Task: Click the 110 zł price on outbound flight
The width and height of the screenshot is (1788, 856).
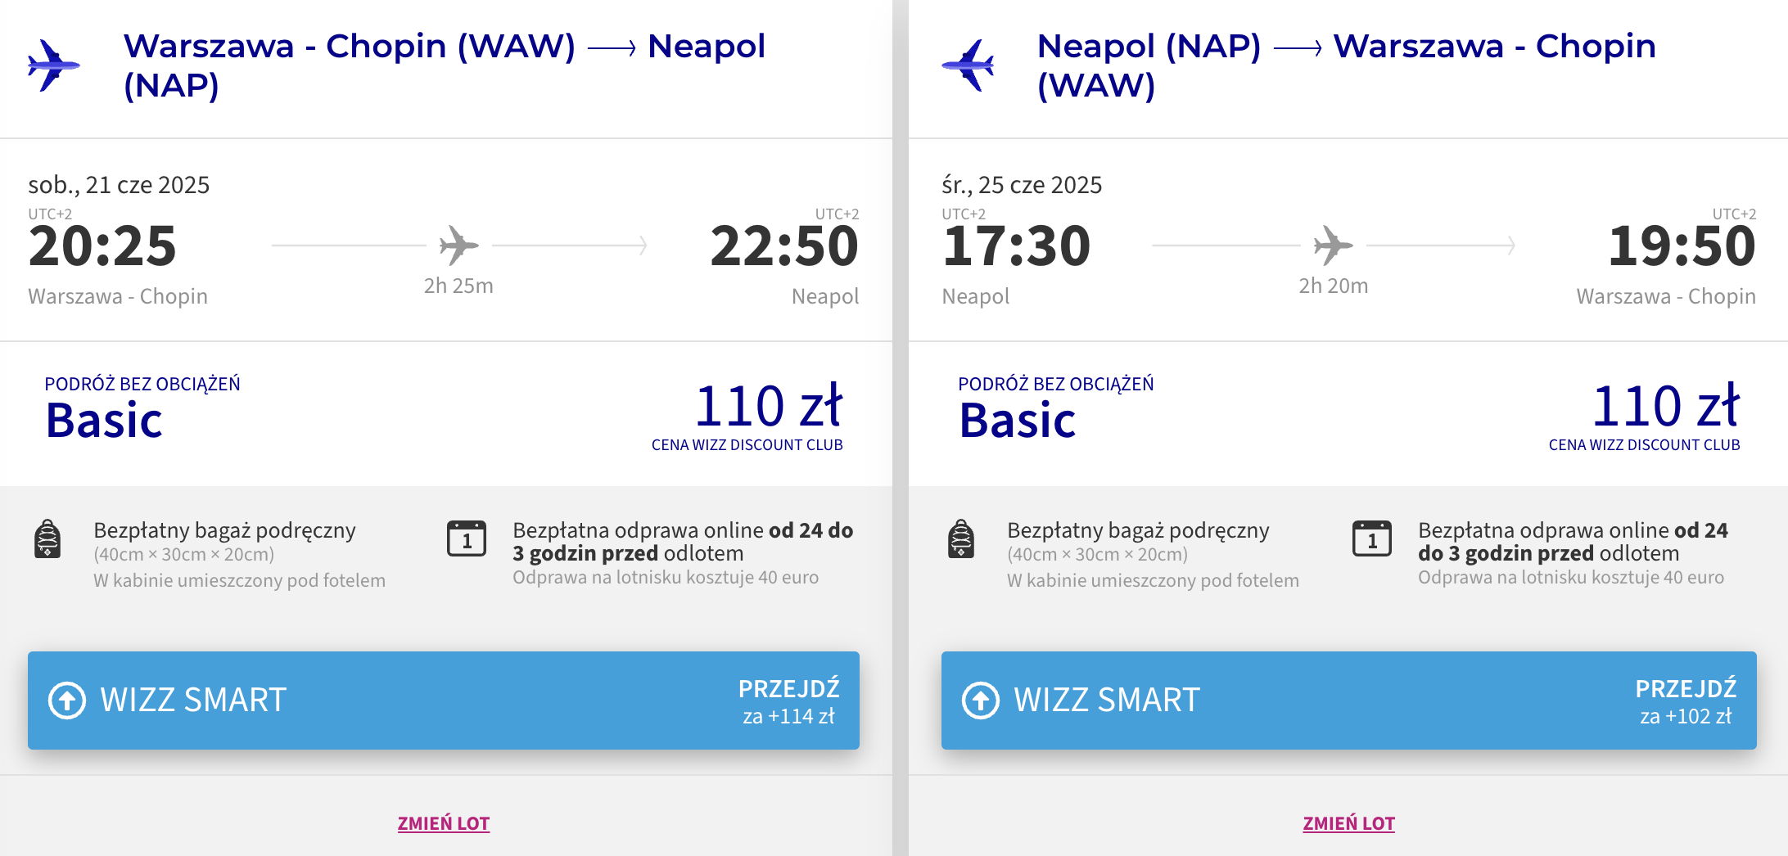Action: [768, 406]
